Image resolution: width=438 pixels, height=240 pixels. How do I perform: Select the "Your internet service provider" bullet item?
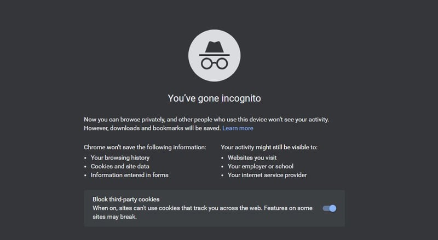(x=267, y=175)
